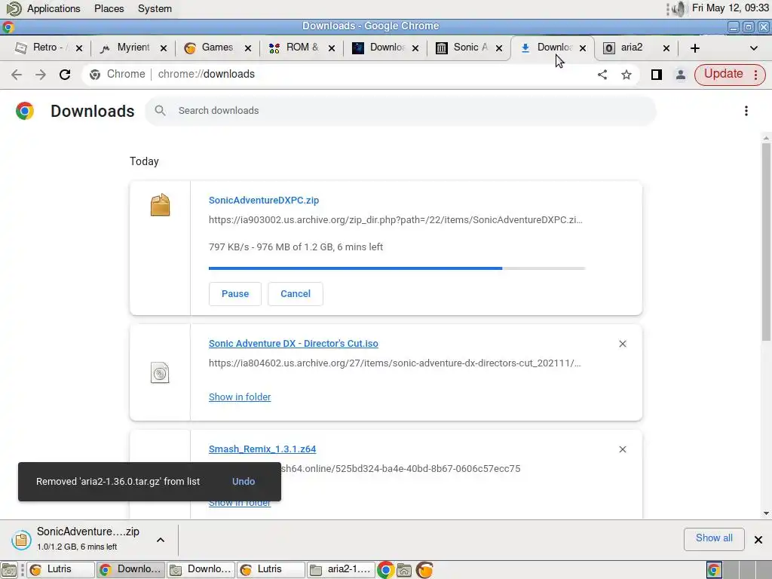Click the page vertical scrollbar
772x579 pixels.
tap(766, 241)
